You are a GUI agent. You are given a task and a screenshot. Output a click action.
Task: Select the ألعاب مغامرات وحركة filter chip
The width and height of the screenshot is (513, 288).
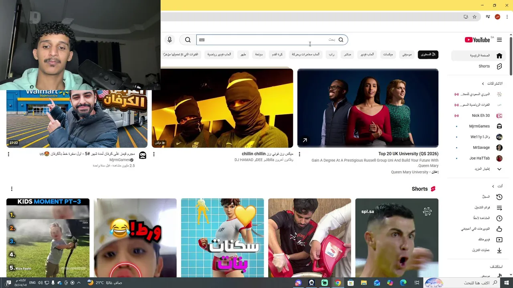pyautogui.click(x=305, y=54)
